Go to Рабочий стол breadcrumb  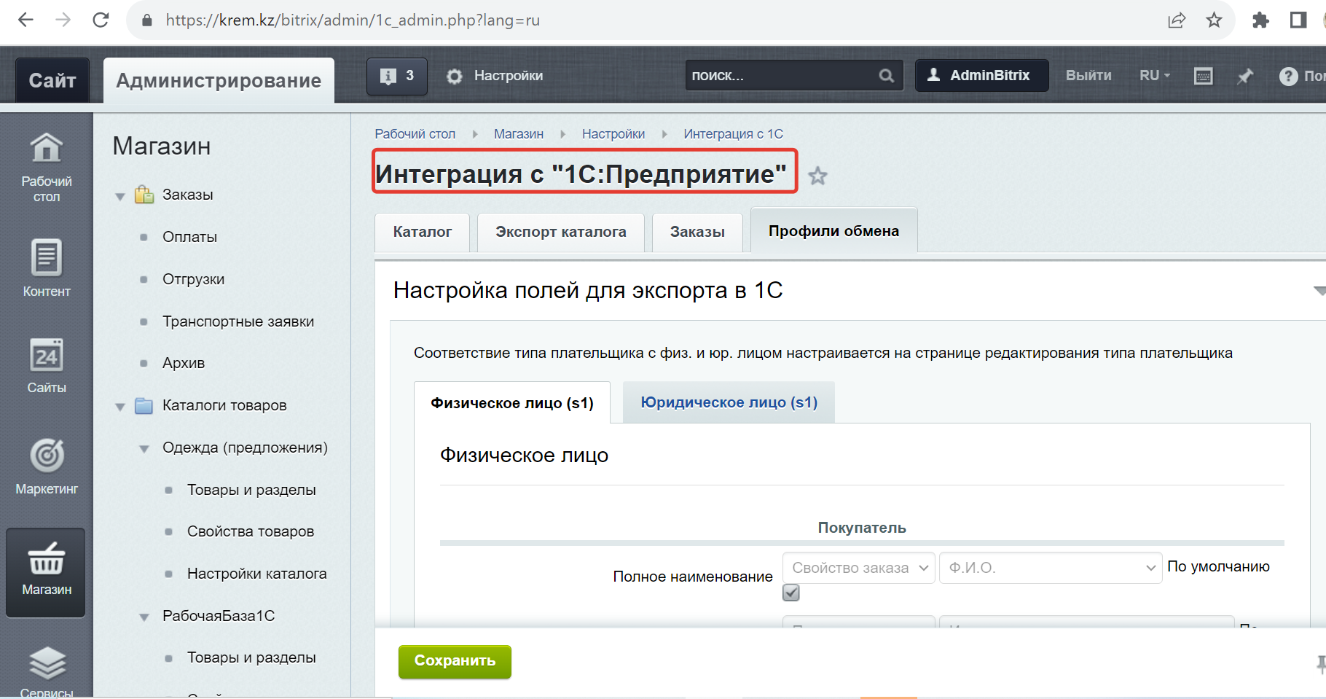pos(415,134)
